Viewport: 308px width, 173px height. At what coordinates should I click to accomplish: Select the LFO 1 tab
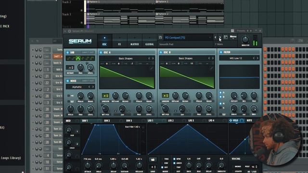(151, 121)
